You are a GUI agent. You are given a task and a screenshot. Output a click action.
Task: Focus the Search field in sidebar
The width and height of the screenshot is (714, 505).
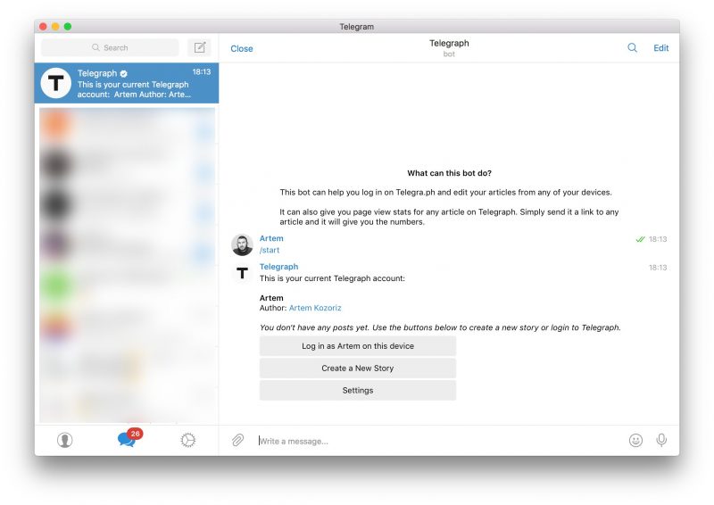[x=110, y=47]
